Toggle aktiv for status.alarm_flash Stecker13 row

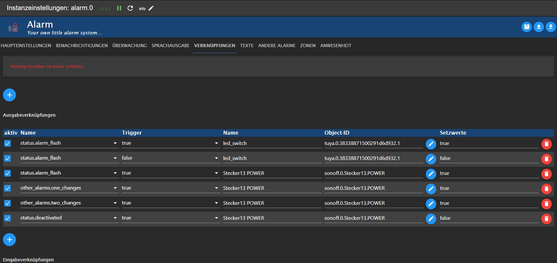click(7, 173)
